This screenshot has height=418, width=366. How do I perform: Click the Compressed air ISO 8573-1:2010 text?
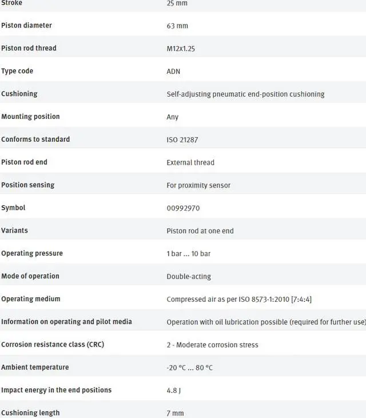click(239, 299)
